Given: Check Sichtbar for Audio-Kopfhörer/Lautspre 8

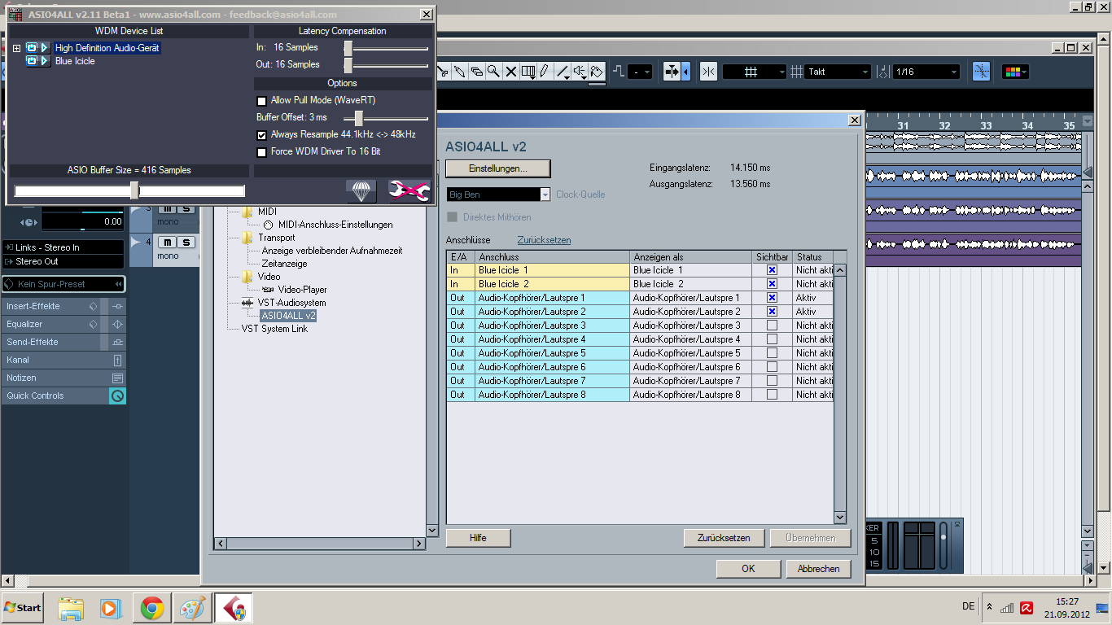Looking at the screenshot, I should click(x=772, y=395).
